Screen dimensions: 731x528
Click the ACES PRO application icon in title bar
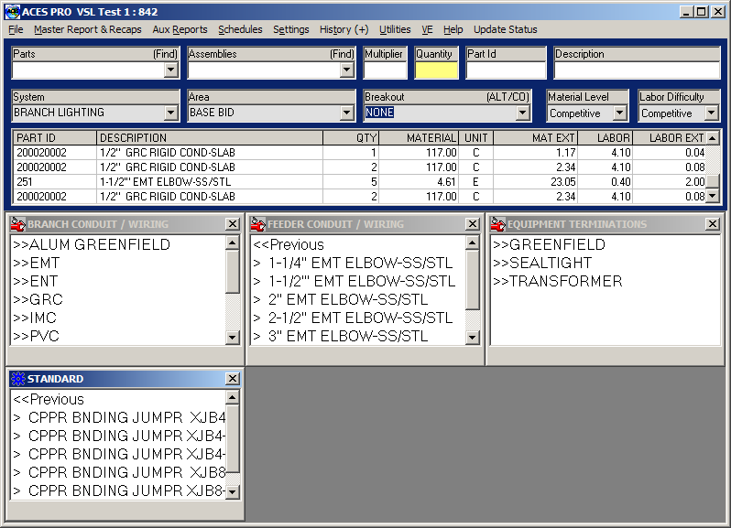(x=13, y=11)
